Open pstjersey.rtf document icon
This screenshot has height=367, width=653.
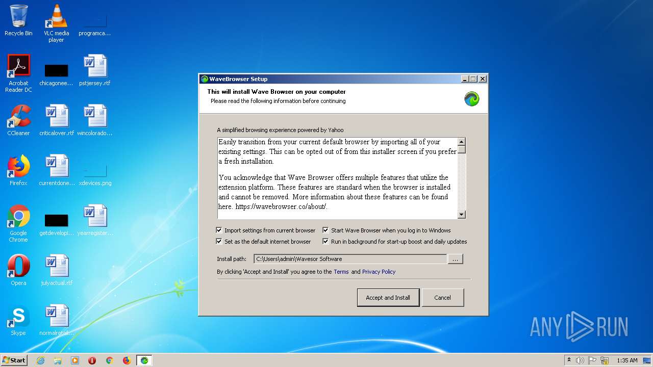[x=95, y=70]
